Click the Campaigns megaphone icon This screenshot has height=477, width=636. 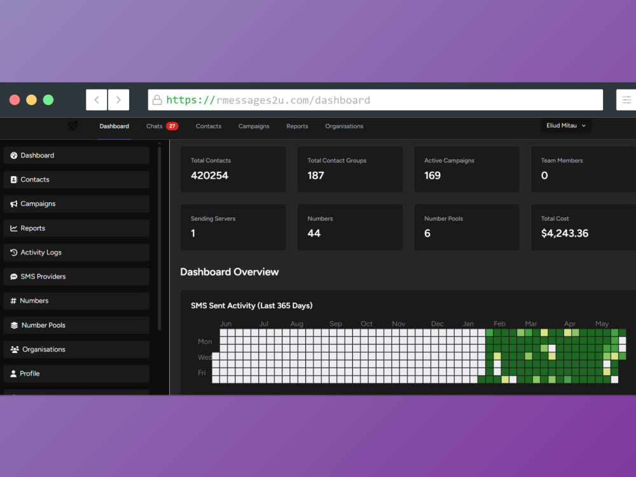(14, 204)
